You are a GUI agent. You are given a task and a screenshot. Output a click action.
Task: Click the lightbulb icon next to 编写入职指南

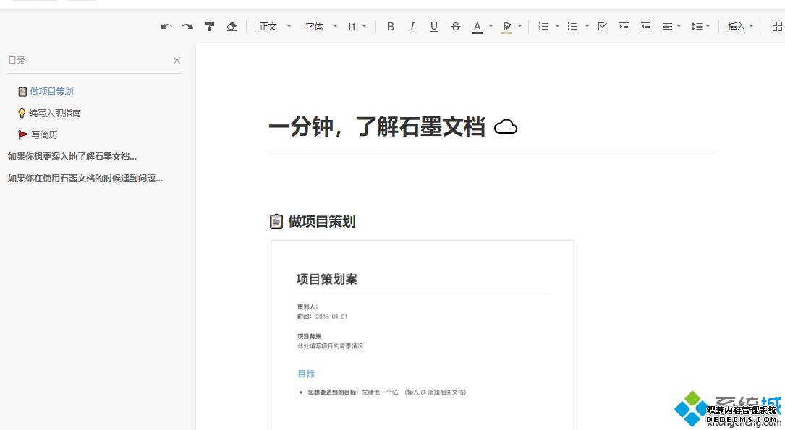(22, 113)
